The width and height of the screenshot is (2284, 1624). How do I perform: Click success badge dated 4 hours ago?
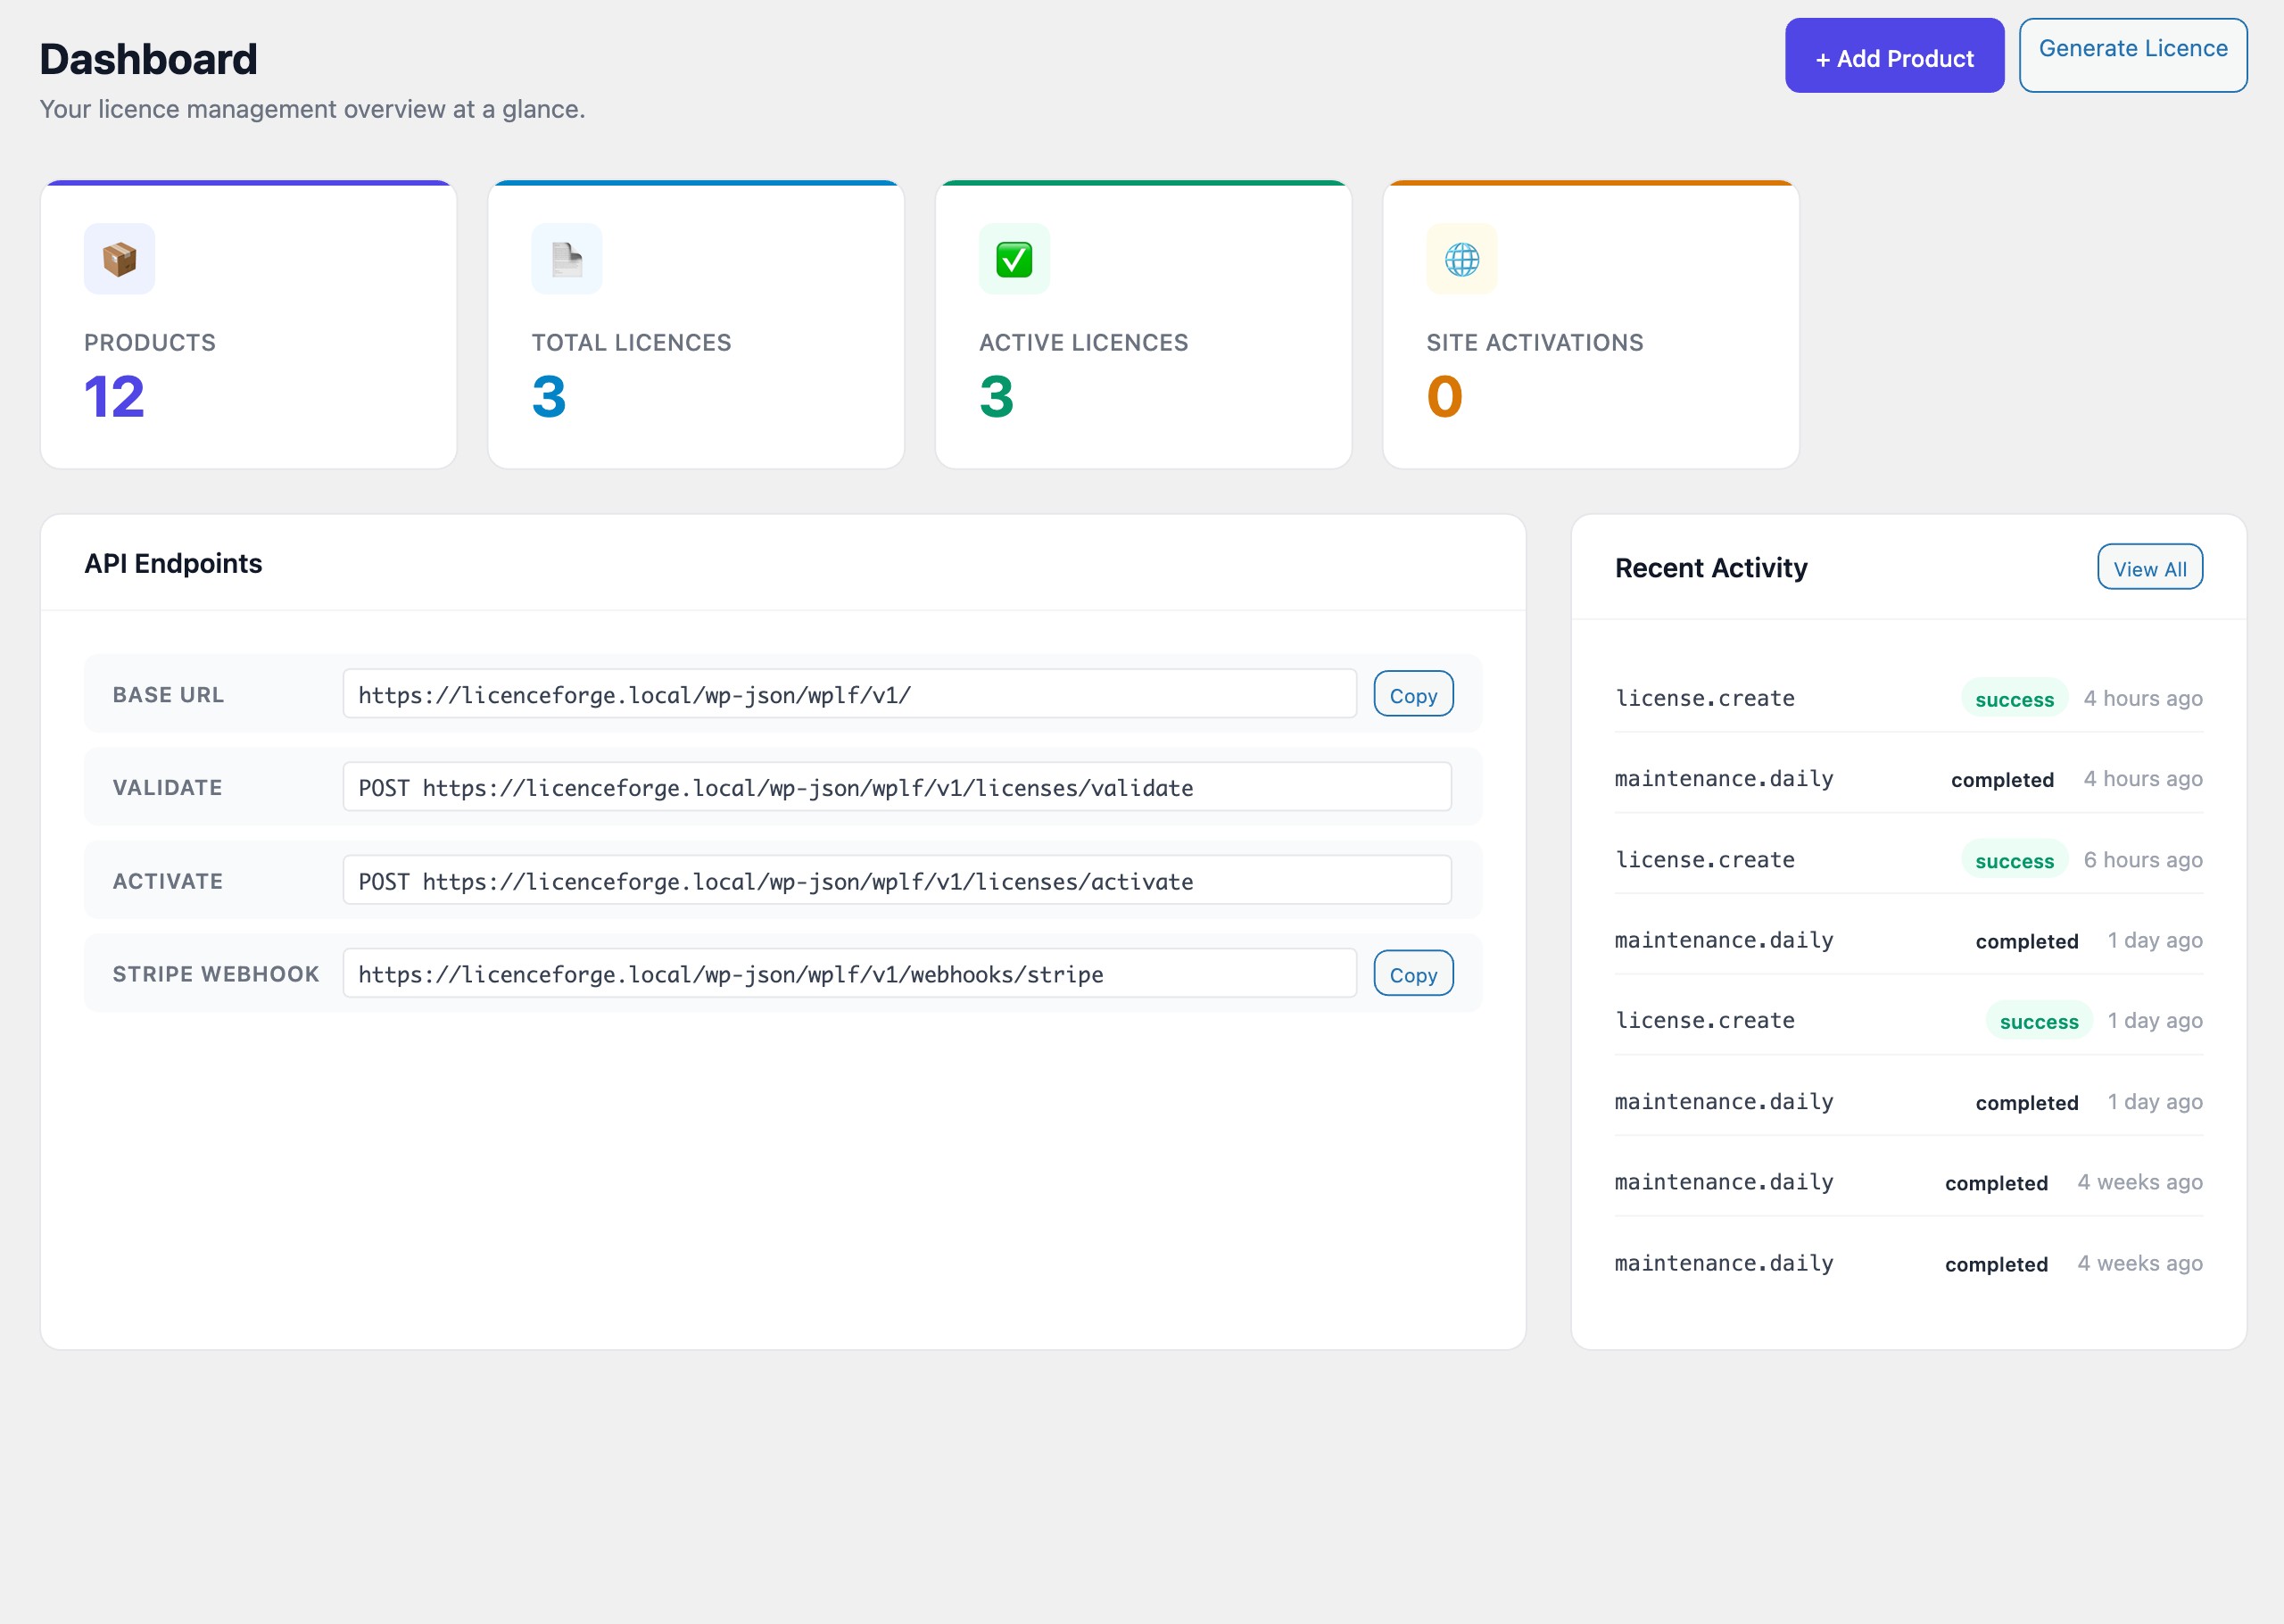[2015, 699]
